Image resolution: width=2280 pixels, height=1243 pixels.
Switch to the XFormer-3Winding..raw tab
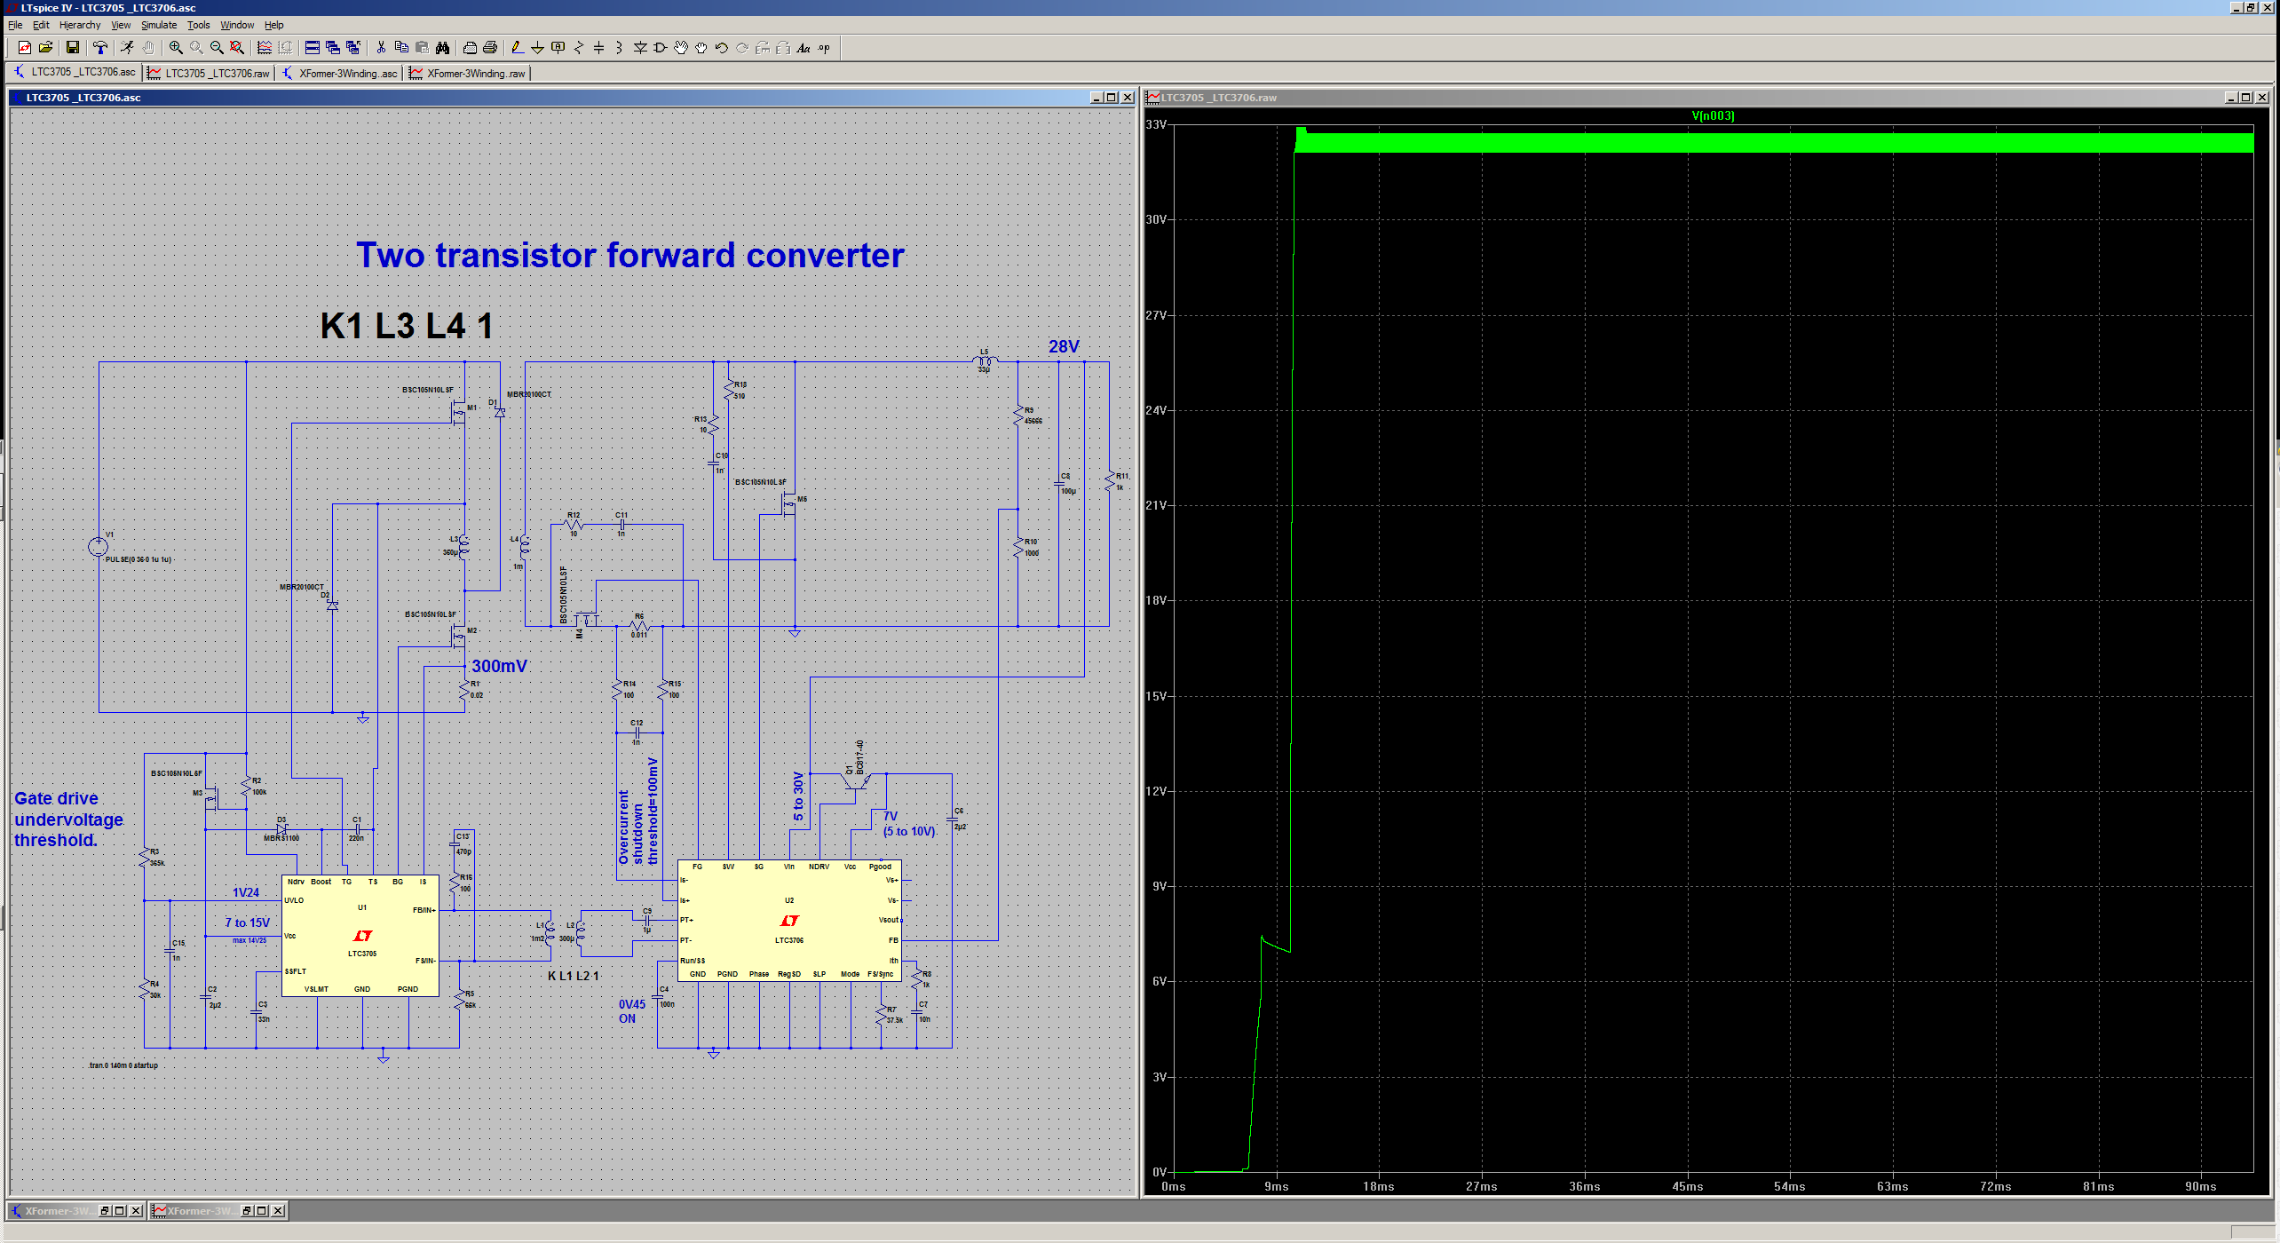coord(468,73)
